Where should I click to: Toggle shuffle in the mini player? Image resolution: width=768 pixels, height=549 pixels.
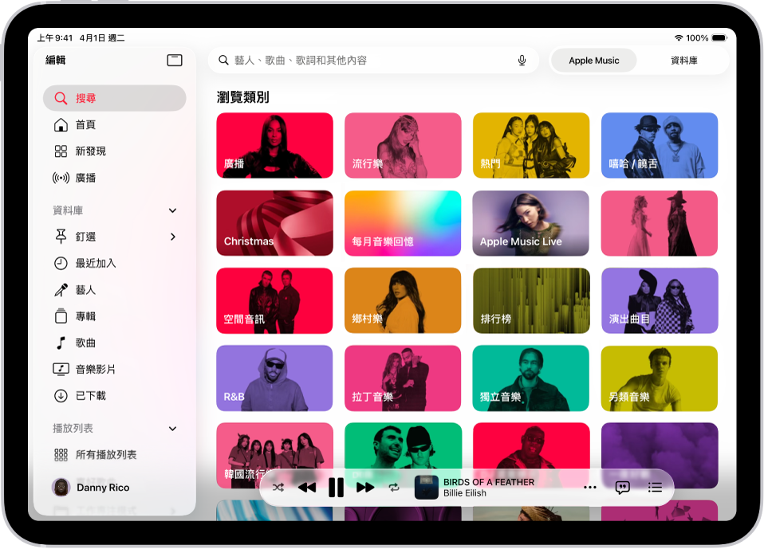[x=278, y=488]
